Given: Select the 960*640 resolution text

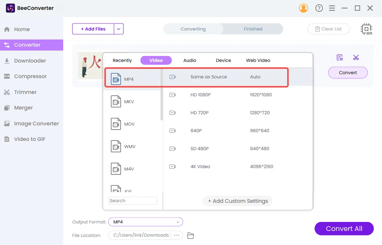Looking at the screenshot, I should (260, 131).
